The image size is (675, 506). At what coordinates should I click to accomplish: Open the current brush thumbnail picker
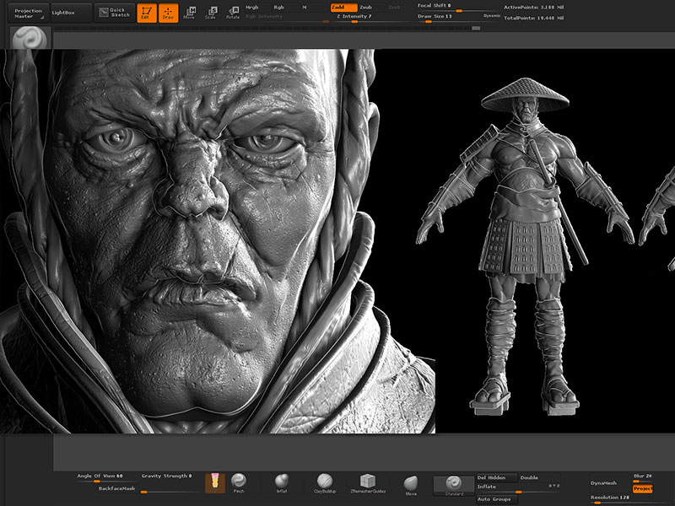point(30,38)
